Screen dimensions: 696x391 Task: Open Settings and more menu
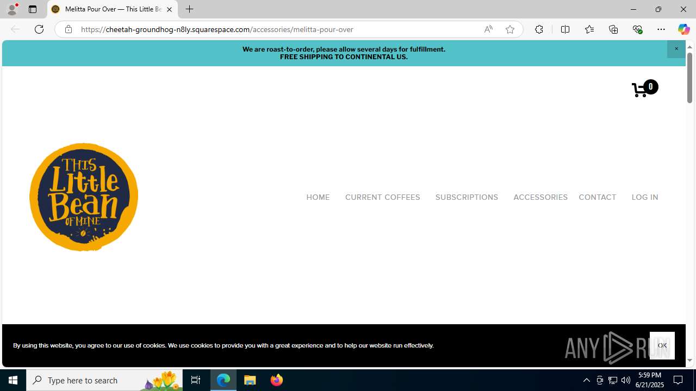(661, 29)
